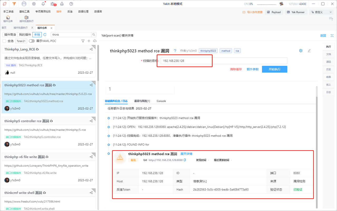Open the help question mark in title bar
The image size is (337, 211).
[x=71, y=4]
